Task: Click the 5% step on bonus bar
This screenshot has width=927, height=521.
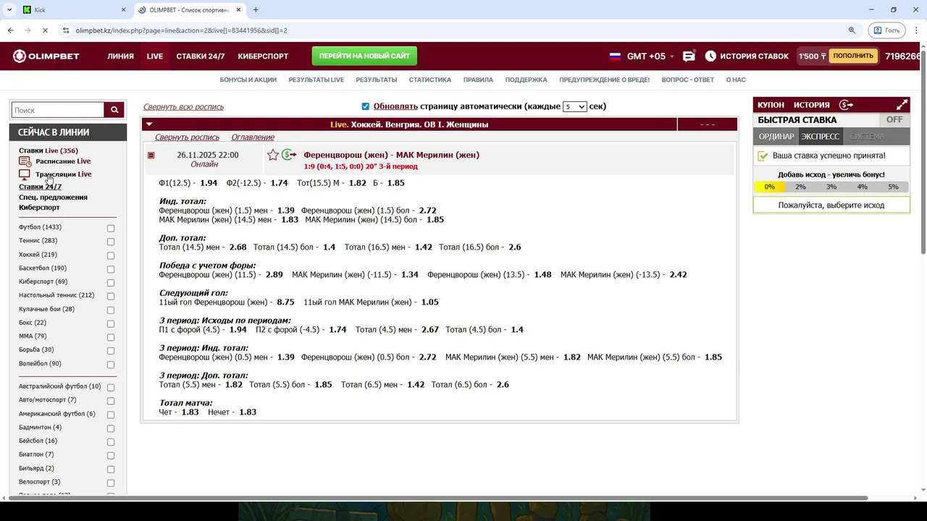Action: 894,187
